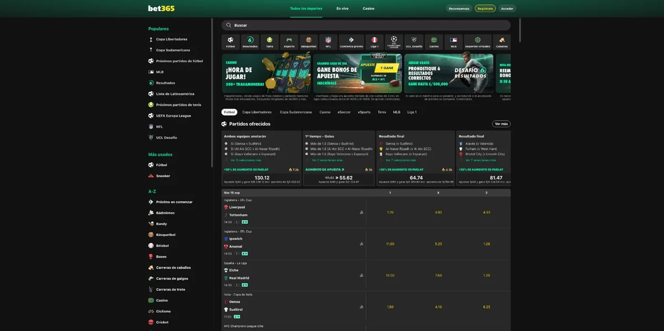Open Próximos partidos de tenis in sidebar
This screenshot has width=664, height=331.
coord(179,104)
